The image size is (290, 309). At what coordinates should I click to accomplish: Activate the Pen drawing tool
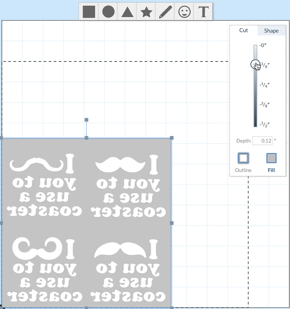click(165, 12)
